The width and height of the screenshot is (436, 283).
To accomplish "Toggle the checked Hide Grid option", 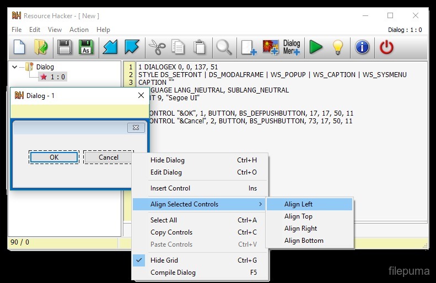I will coord(164,260).
